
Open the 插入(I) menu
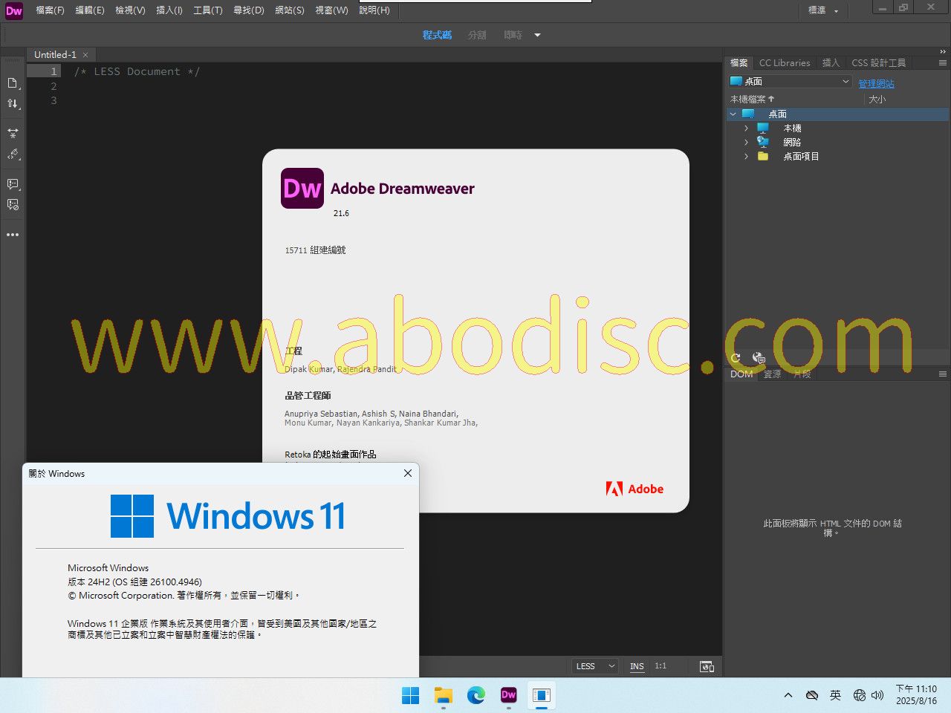coord(169,10)
